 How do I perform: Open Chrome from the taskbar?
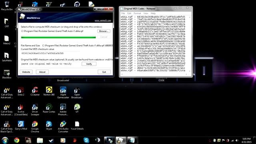pos(16,140)
